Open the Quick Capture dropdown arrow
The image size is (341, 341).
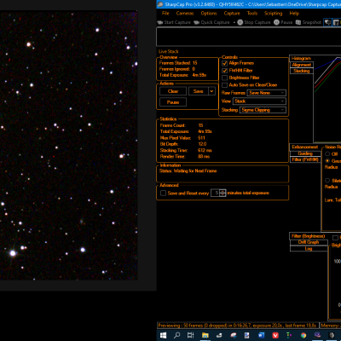coord(234,22)
